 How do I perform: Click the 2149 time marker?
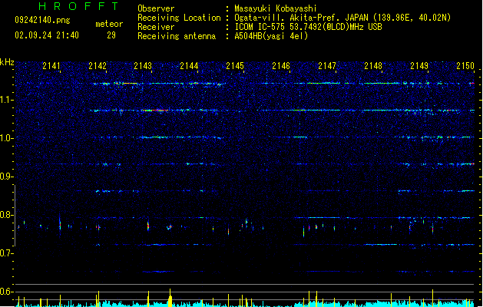coord(419,66)
